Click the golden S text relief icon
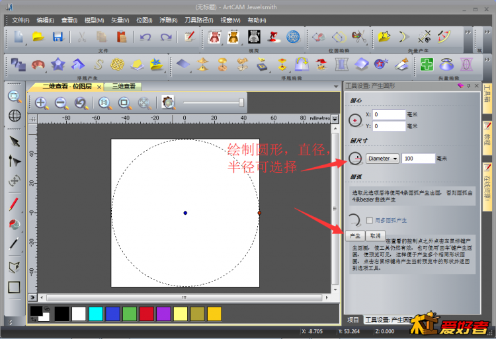This screenshot has width=496, height=339. pos(98,65)
